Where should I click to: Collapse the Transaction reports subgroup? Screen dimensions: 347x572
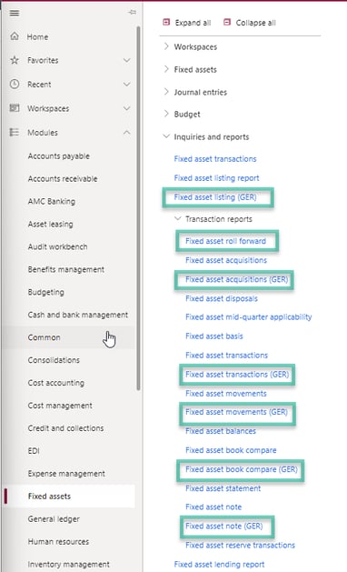[x=177, y=218]
